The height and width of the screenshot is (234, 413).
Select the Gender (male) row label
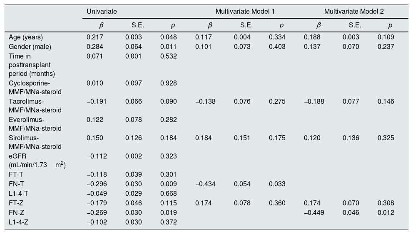(x=30, y=46)
